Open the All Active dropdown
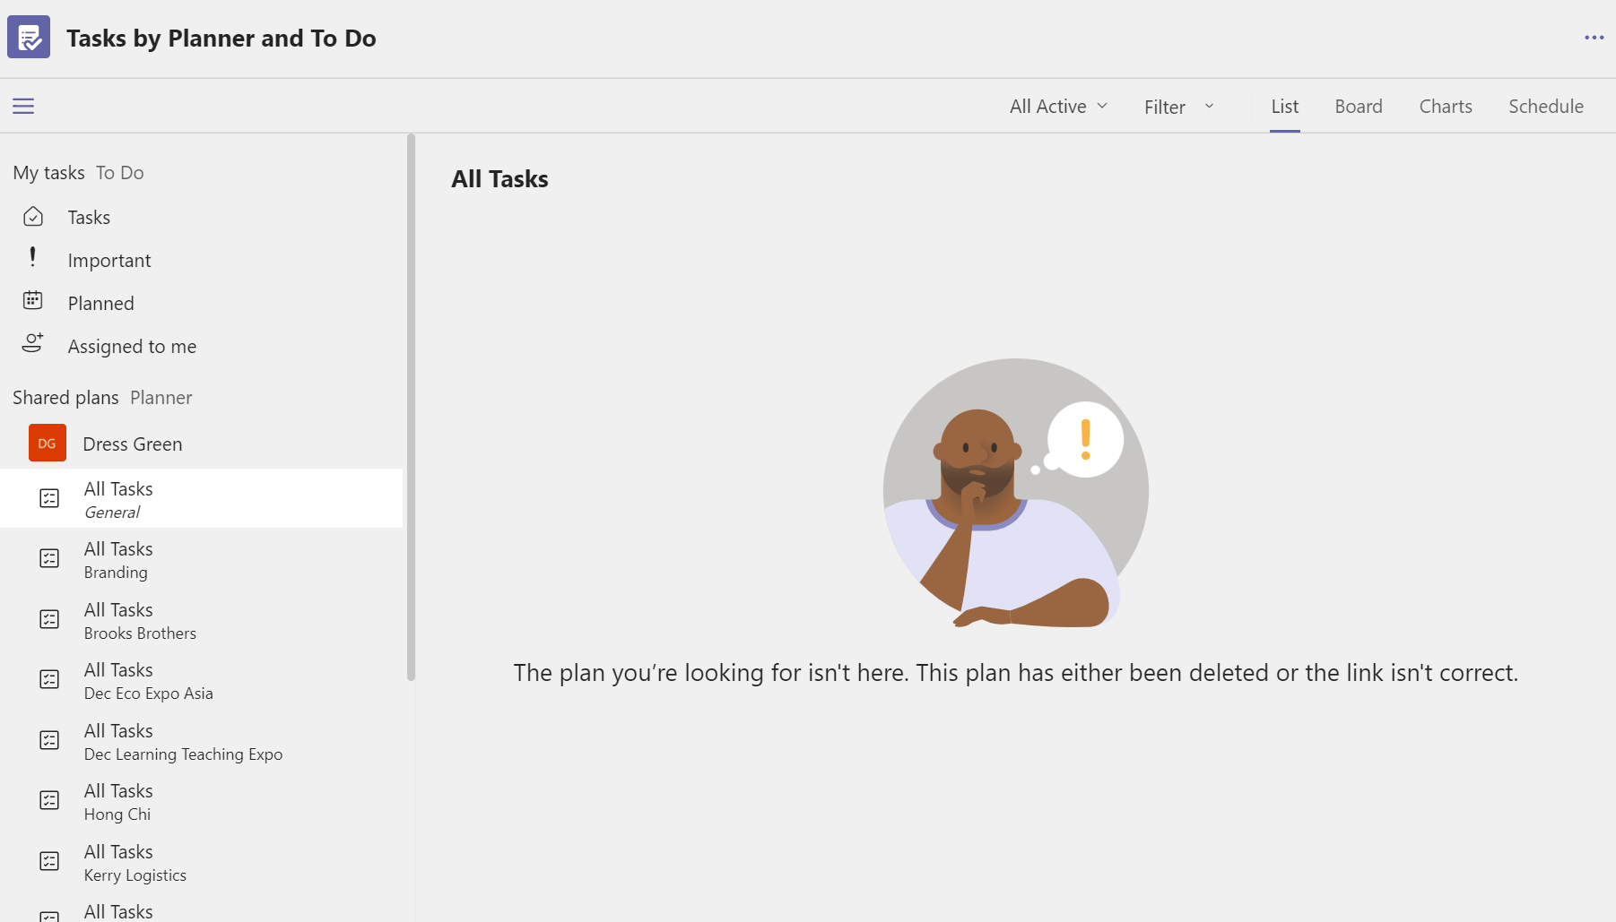The width and height of the screenshot is (1616, 922). tap(1058, 107)
